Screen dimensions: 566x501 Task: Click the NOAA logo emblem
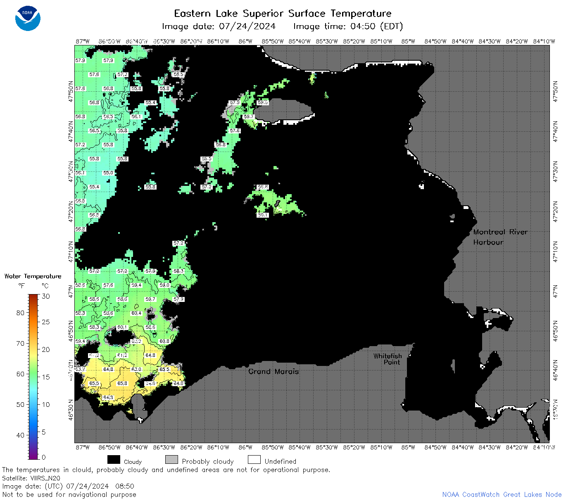pyautogui.click(x=28, y=19)
